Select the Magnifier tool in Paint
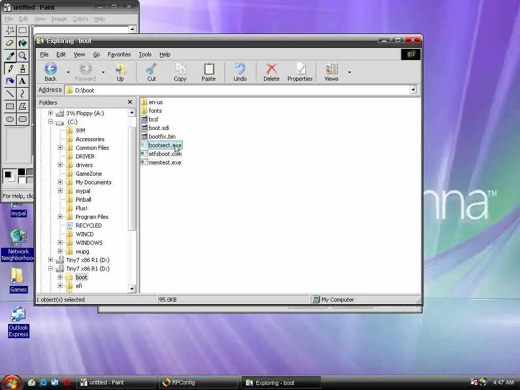 22,56
